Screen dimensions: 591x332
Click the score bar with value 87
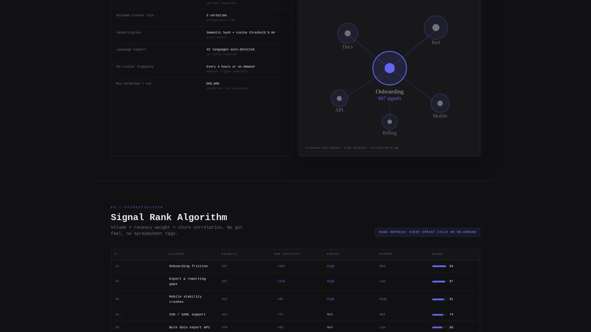pos(440,281)
